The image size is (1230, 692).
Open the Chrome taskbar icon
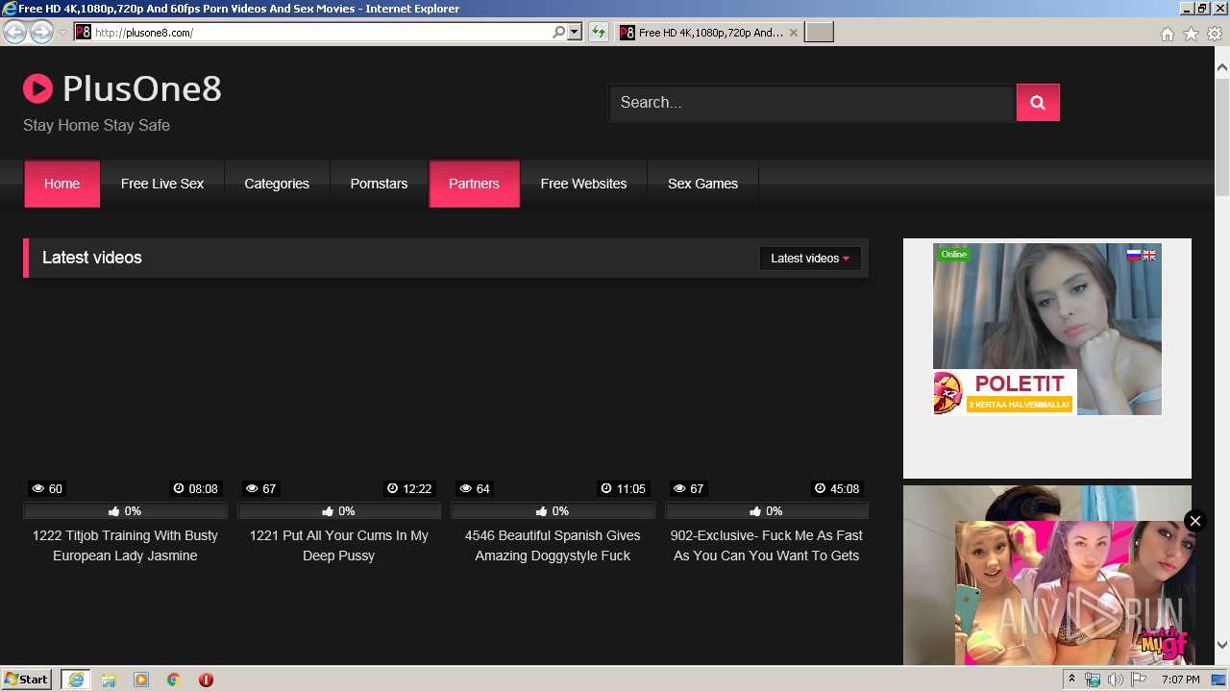174,680
